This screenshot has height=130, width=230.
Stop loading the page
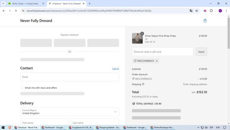pos(16,11)
